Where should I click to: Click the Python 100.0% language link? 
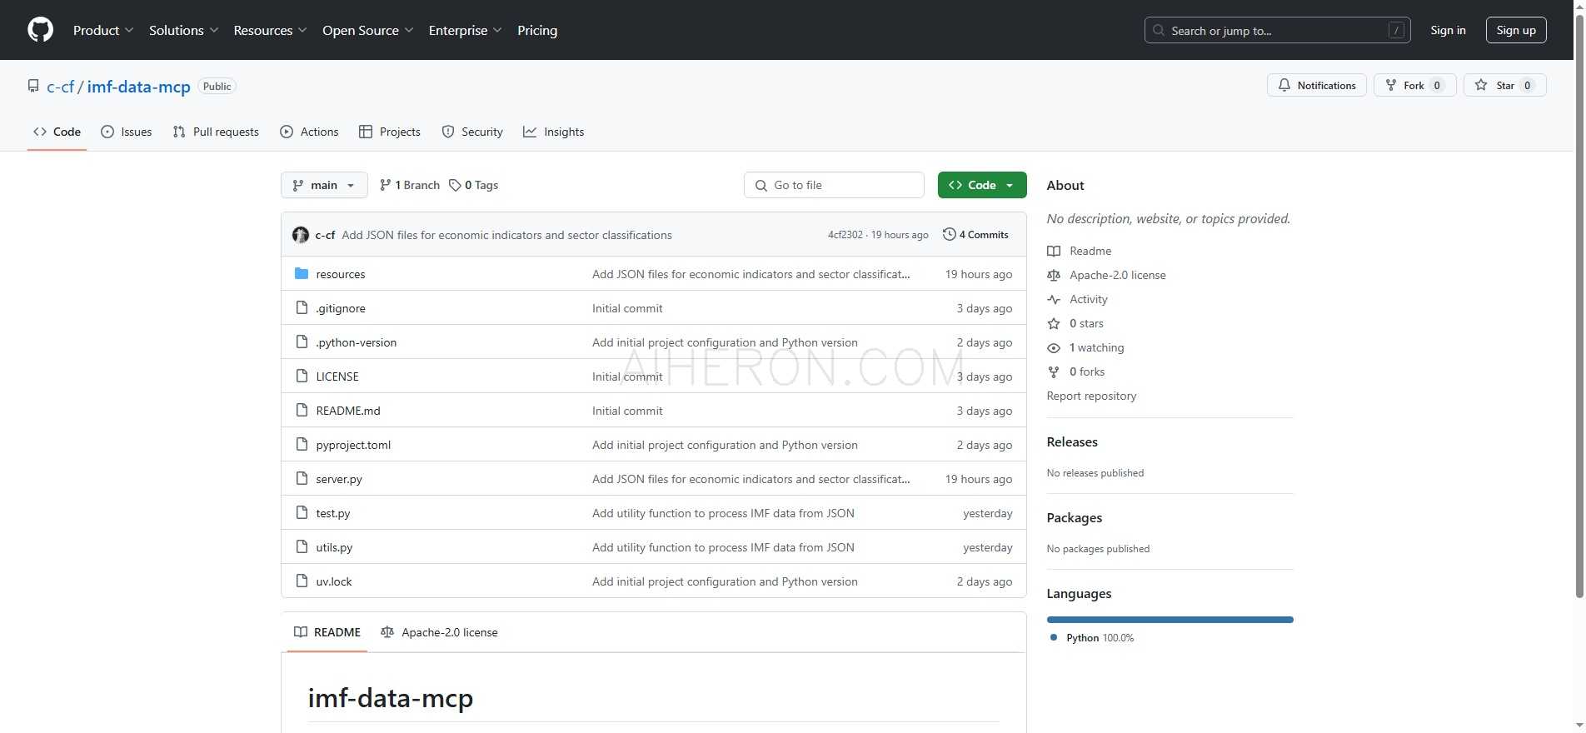[1100, 638]
